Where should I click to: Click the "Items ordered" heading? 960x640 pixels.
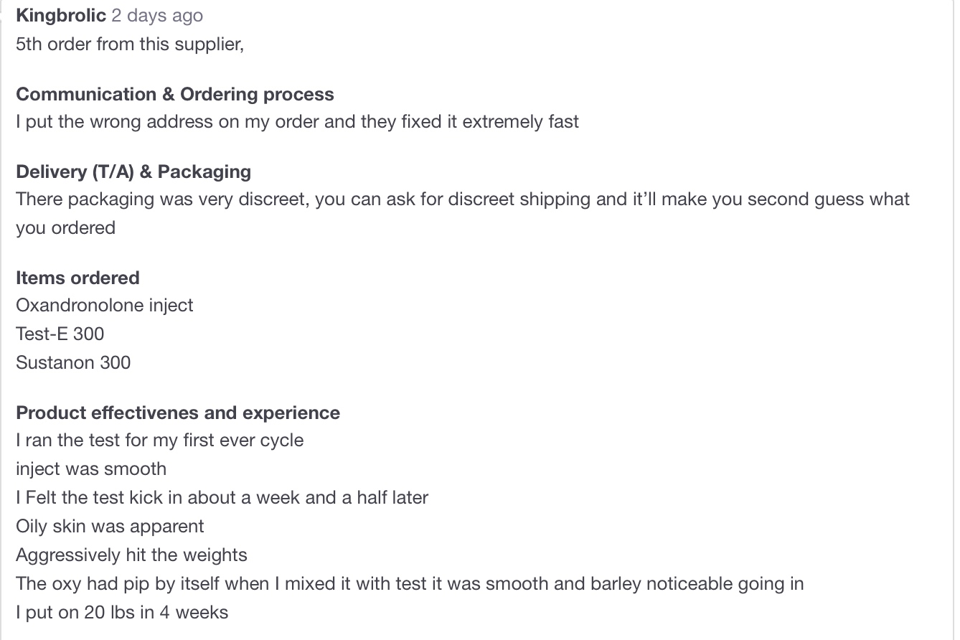pyautogui.click(x=77, y=278)
